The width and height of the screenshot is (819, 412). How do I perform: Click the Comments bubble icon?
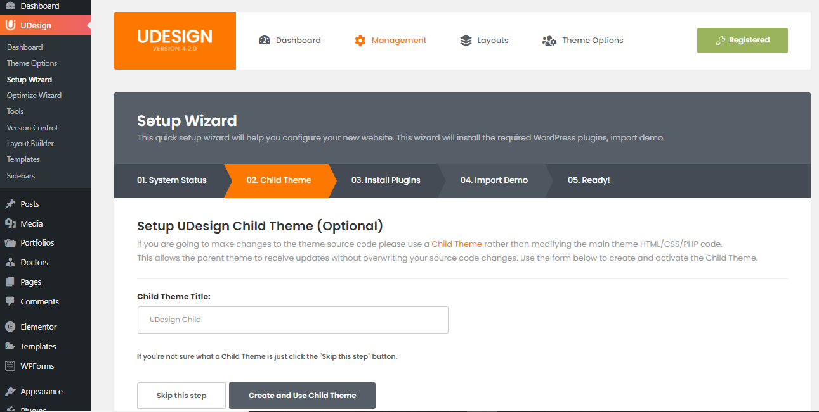pyautogui.click(x=10, y=301)
